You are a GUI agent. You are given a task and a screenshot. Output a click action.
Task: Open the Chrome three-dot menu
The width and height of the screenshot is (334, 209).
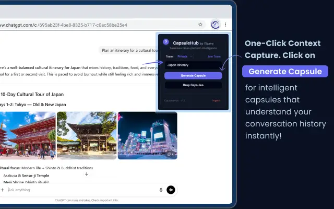pos(225,25)
